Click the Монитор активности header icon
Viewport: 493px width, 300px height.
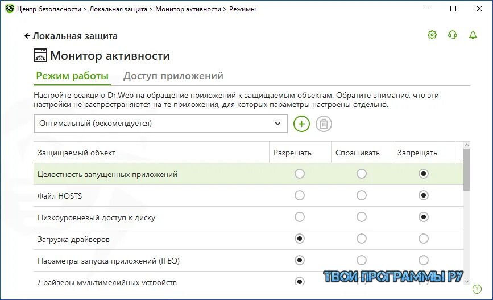[40, 55]
